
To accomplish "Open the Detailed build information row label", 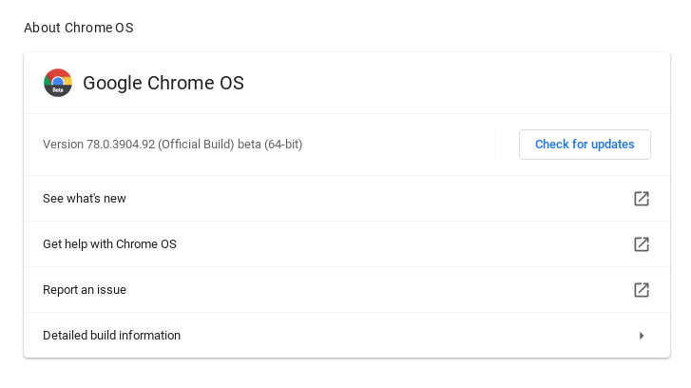I will coord(111,336).
